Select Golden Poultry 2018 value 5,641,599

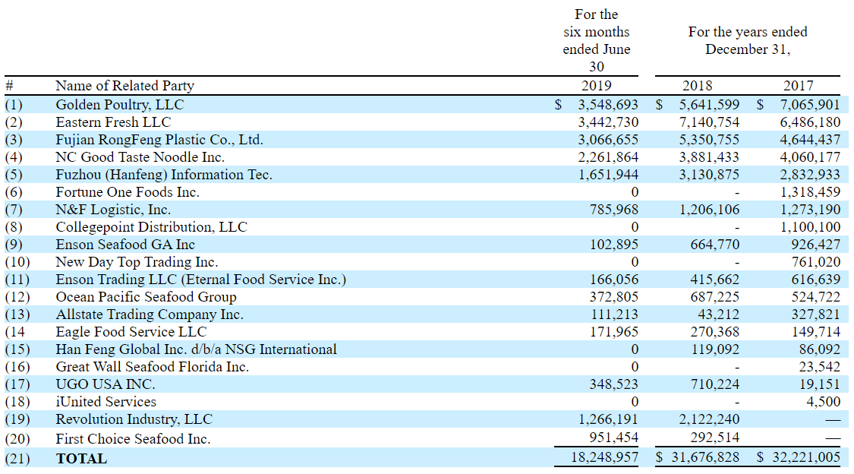[709, 105]
